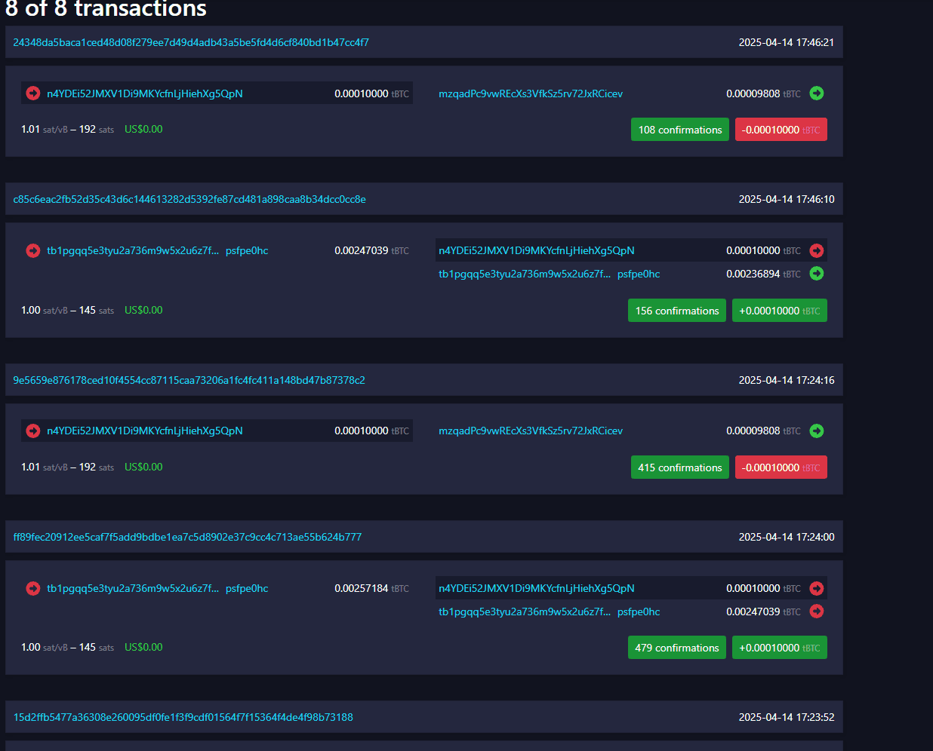Open input address n4YDEi52JMXV… in 17:24:16 transaction

[x=145, y=431]
